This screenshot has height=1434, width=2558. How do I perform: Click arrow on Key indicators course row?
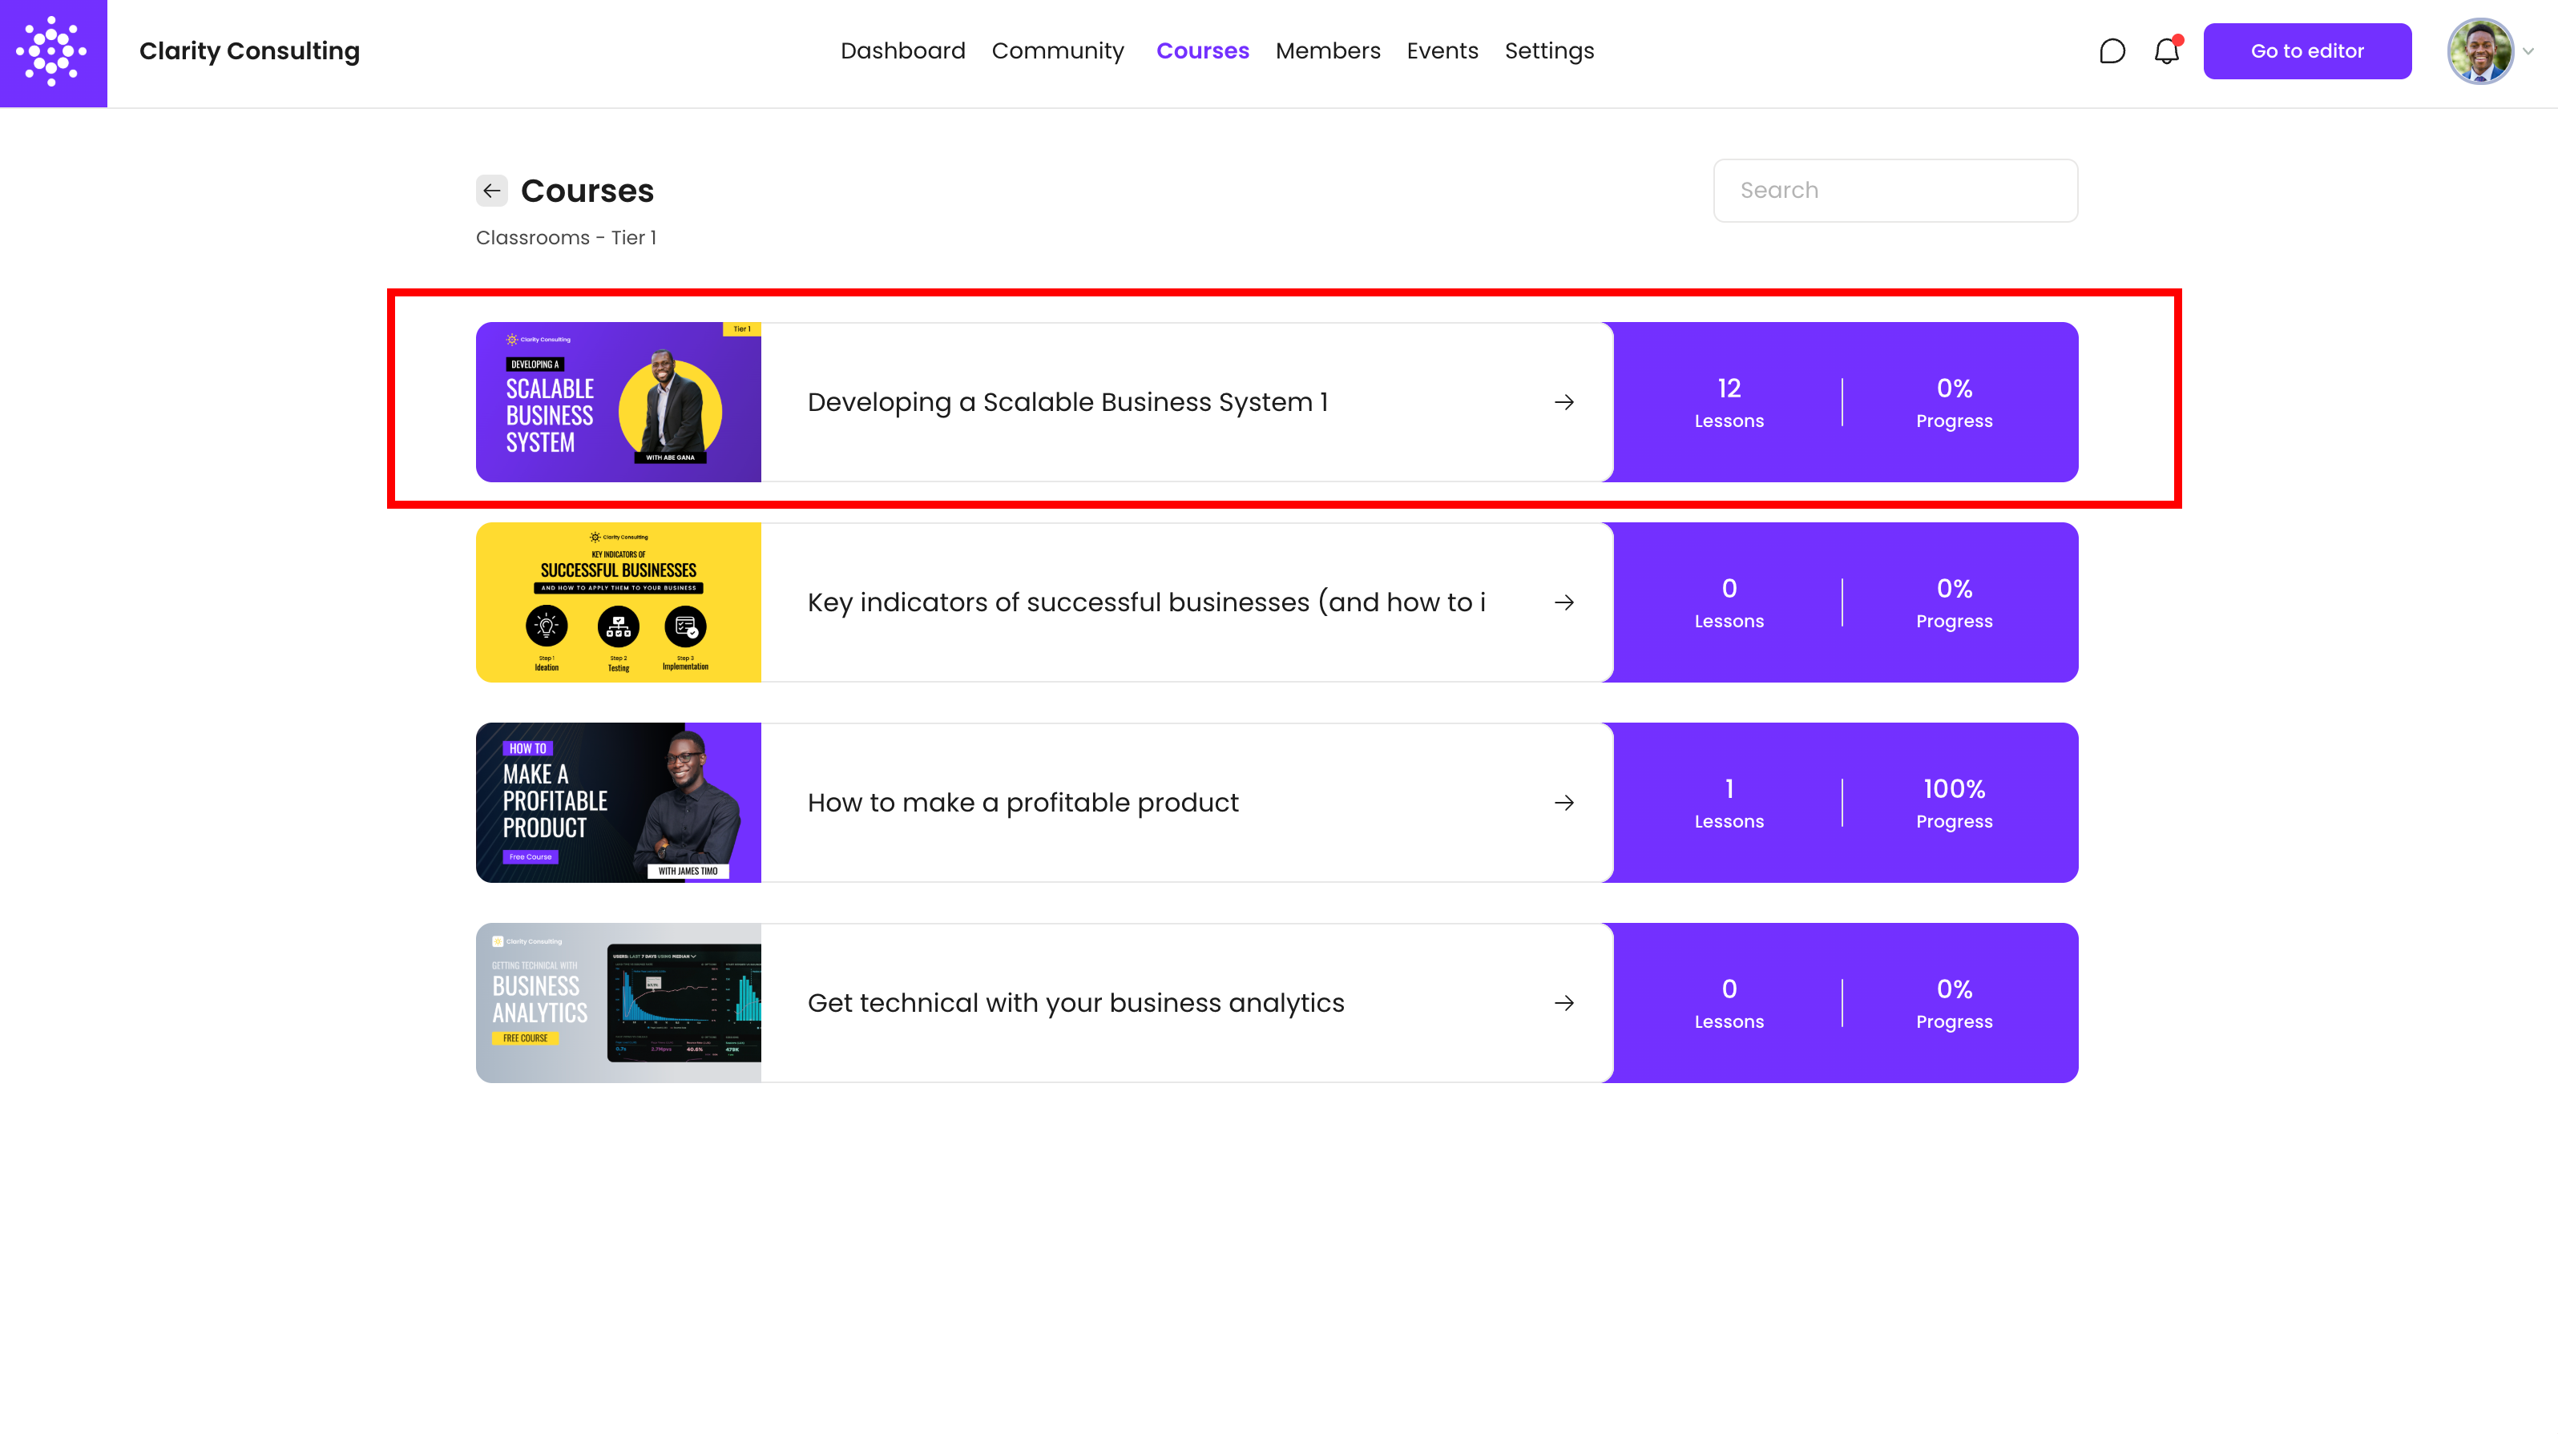1564,602
